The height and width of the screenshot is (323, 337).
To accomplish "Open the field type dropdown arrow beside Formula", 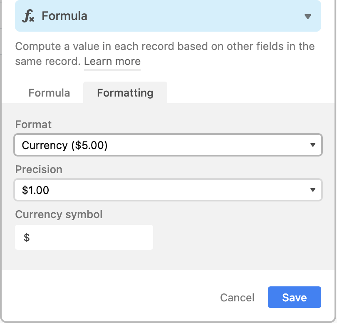I will (308, 17).
